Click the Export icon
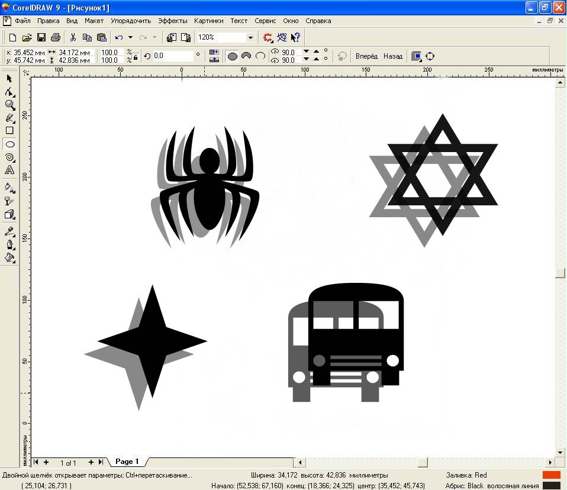The height and width of the screenshot is (490, 567). (x=185, y=37)
